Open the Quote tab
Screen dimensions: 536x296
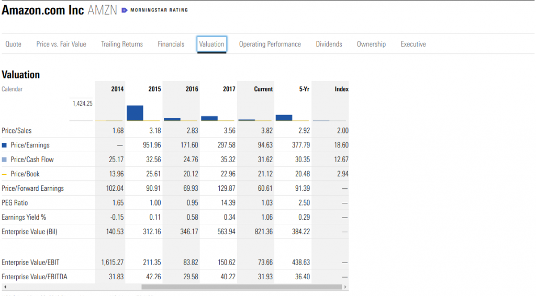tap(13, 44)
